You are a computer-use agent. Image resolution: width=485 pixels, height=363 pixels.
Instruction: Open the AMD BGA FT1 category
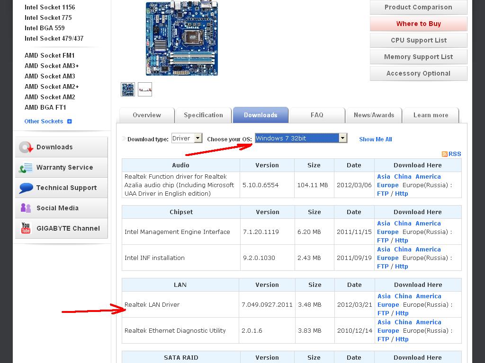tap(45, 107)
